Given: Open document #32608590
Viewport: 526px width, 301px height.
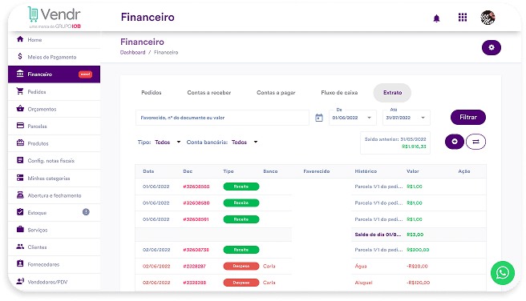Looking at the screenshot, I should (x=196, y=203).
